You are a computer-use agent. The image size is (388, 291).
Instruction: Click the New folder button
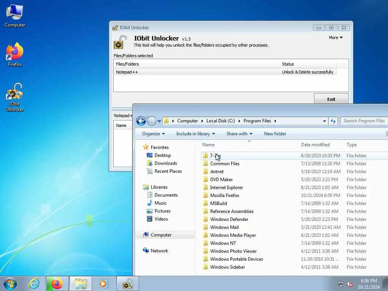(275, 134)
